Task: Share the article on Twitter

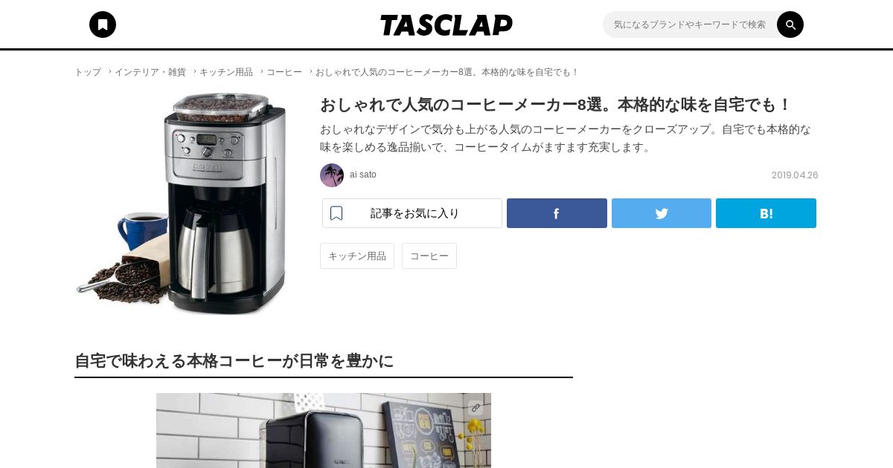Action: tap(662, 213)
